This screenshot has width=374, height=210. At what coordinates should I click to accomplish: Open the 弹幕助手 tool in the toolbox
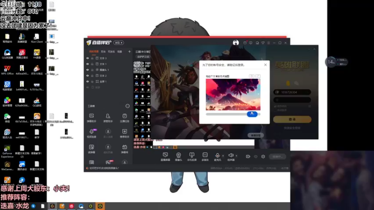pos(91,118)
